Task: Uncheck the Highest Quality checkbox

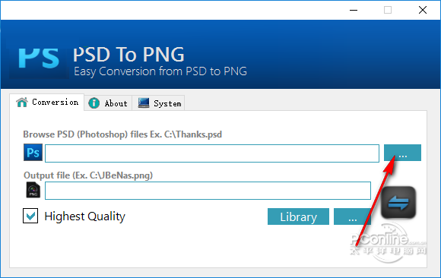Action: [30, 216]
